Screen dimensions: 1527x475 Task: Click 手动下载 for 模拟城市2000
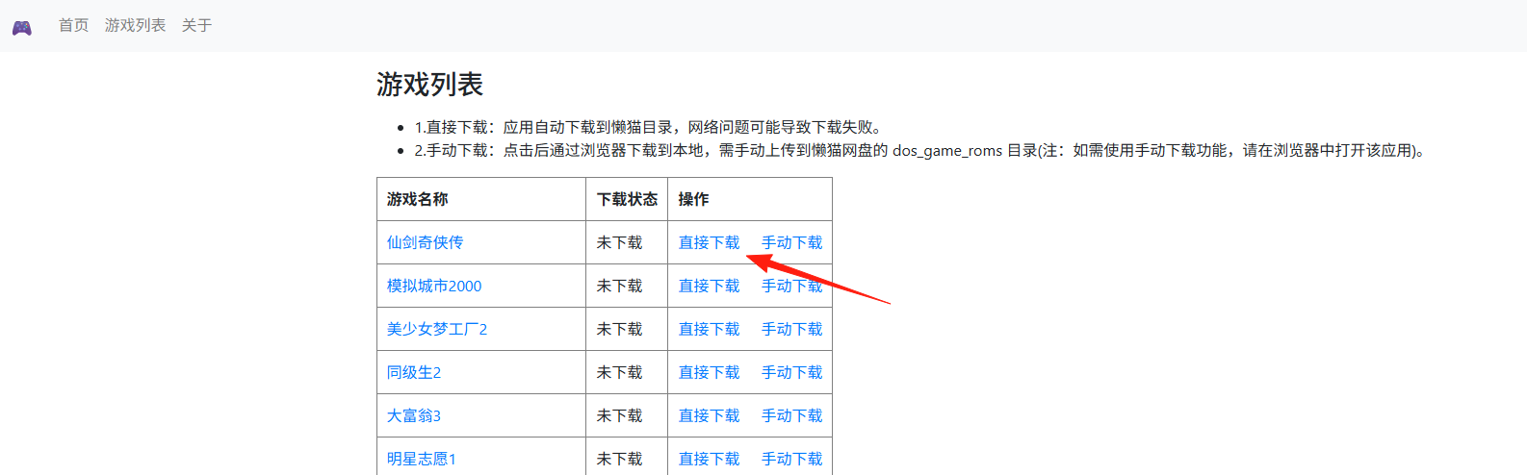[x=791, y=286]
